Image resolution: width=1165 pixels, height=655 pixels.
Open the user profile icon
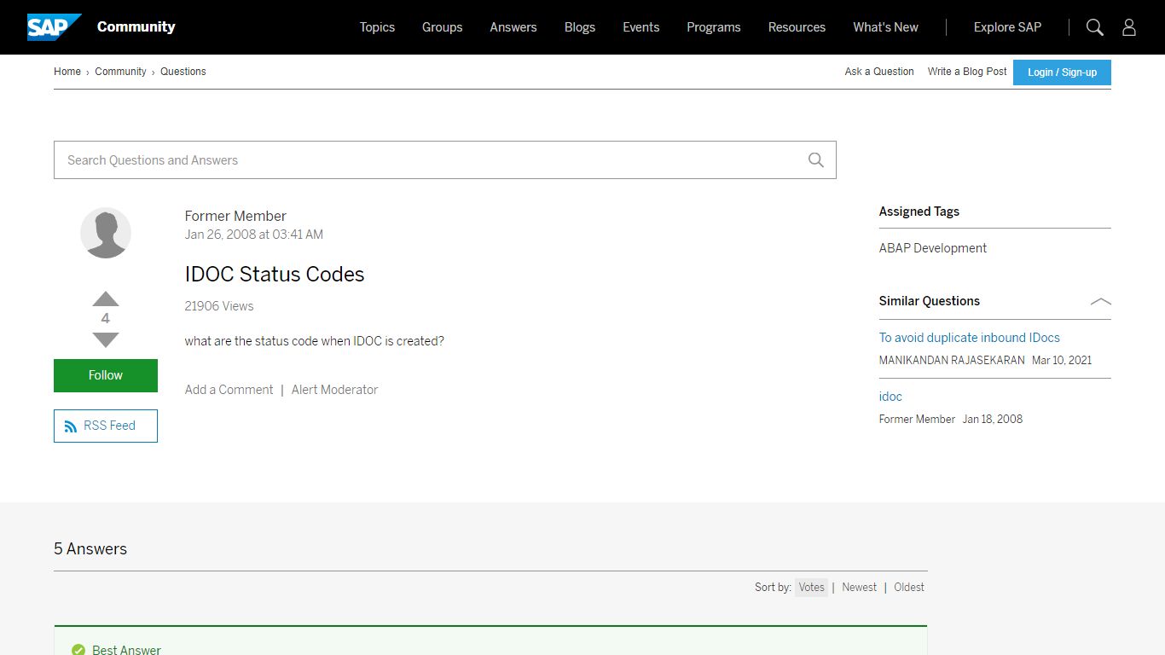(1129, 27)
